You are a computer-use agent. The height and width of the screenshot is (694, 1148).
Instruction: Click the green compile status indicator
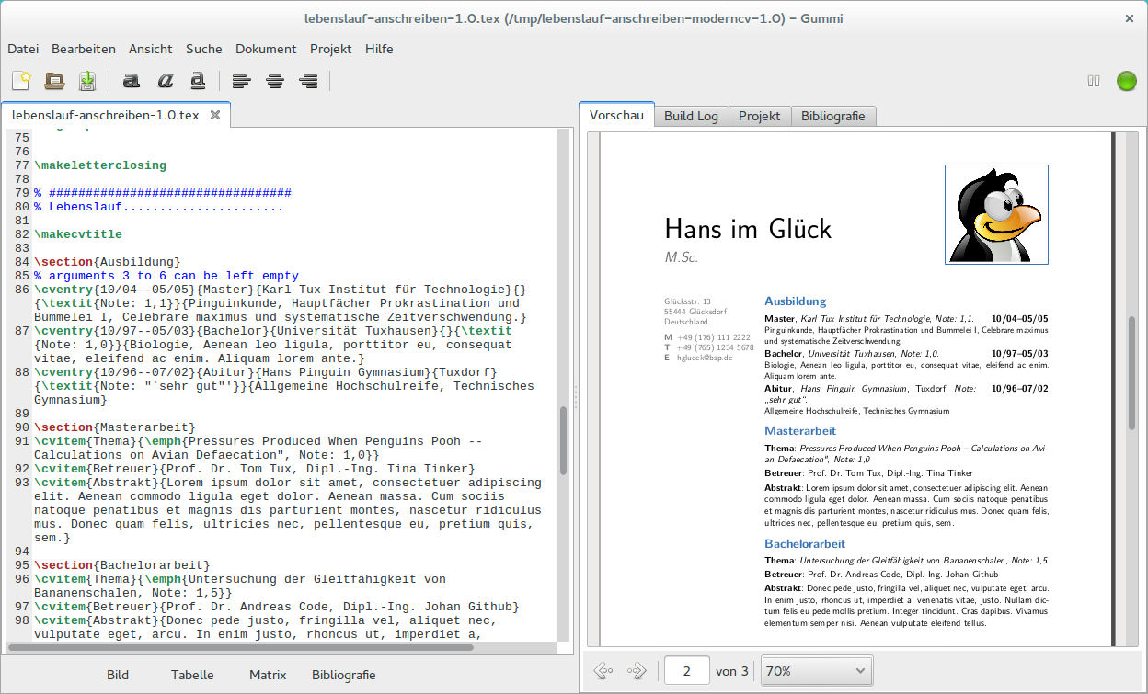(1126, 81)
